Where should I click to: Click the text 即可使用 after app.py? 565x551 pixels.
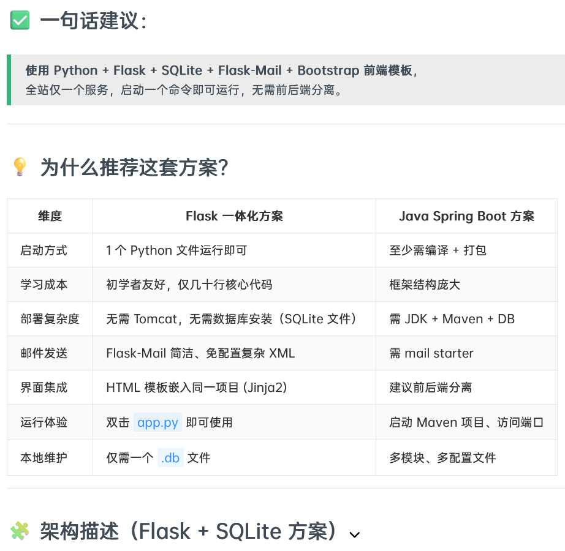[x=210, y=422]
